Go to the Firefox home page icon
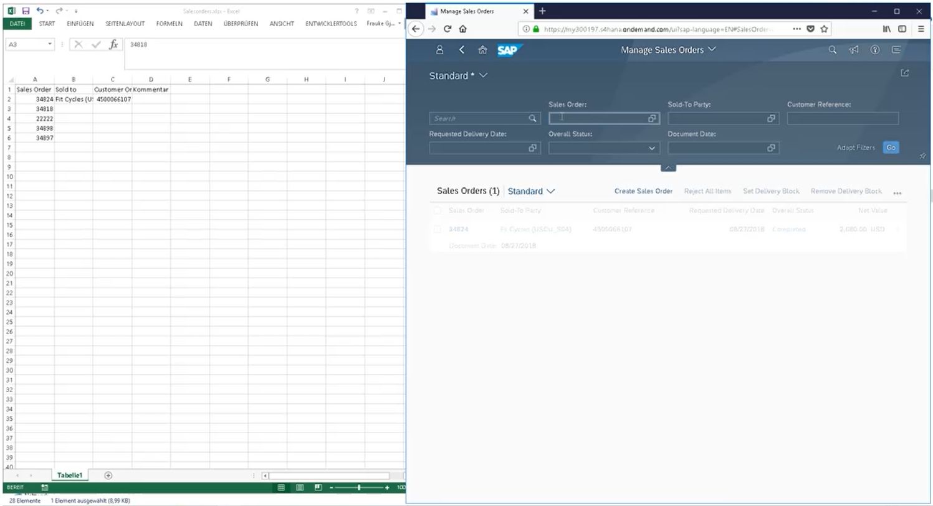Viewport: 933px width, 506px height. [x=462, y=29]
